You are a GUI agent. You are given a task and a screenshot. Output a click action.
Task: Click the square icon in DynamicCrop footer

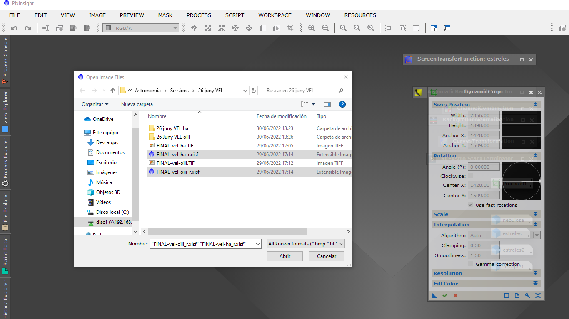(507, 295)
